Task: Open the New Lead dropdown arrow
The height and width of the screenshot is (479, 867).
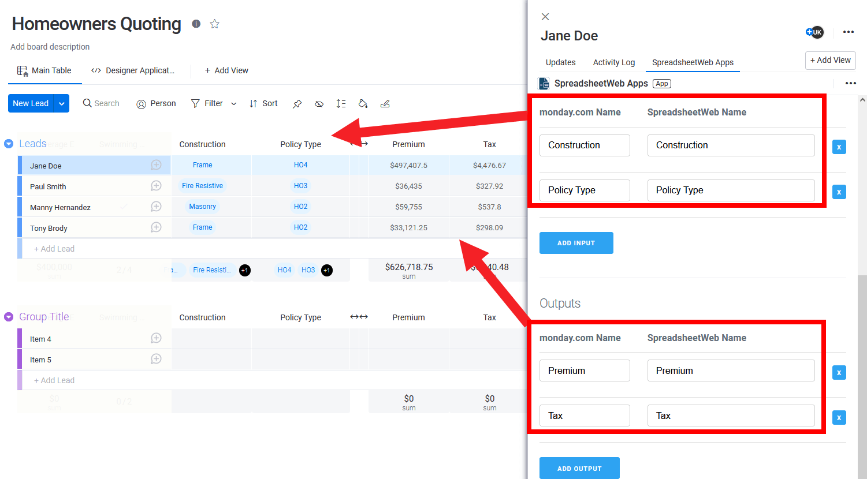Action: pos(61,103)
